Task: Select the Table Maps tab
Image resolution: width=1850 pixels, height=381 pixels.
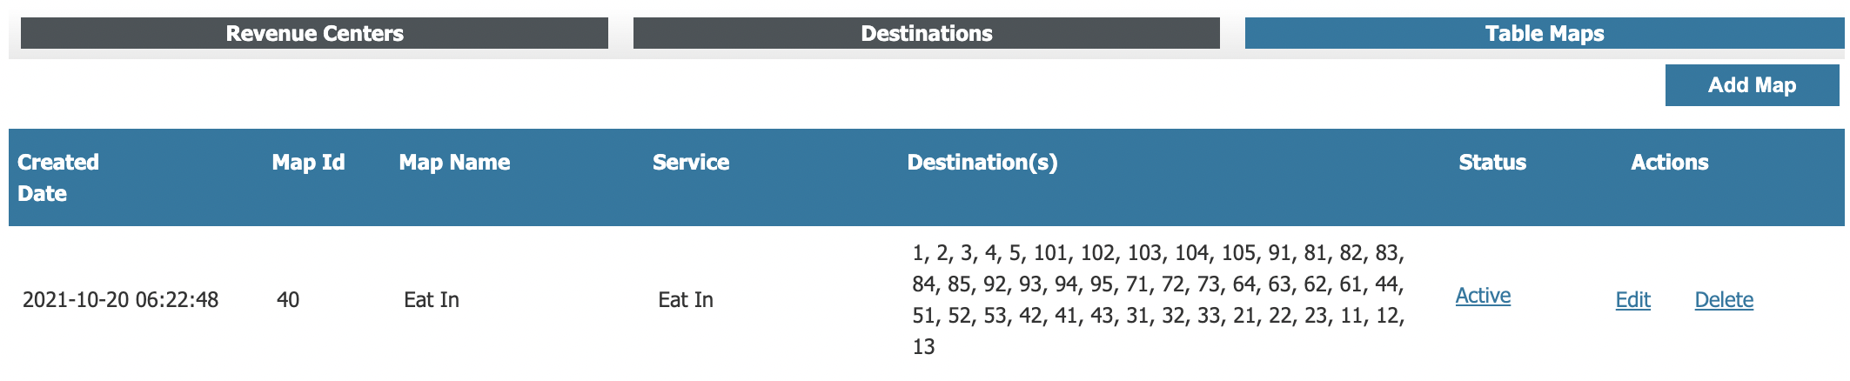Action: pyautogui.click(x=1545, y=33)
